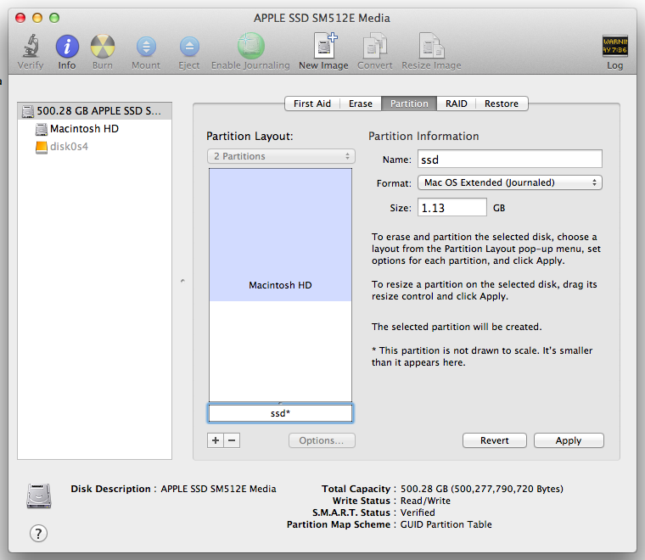Open the Format pop-up menu

click(x=509, y=182)
